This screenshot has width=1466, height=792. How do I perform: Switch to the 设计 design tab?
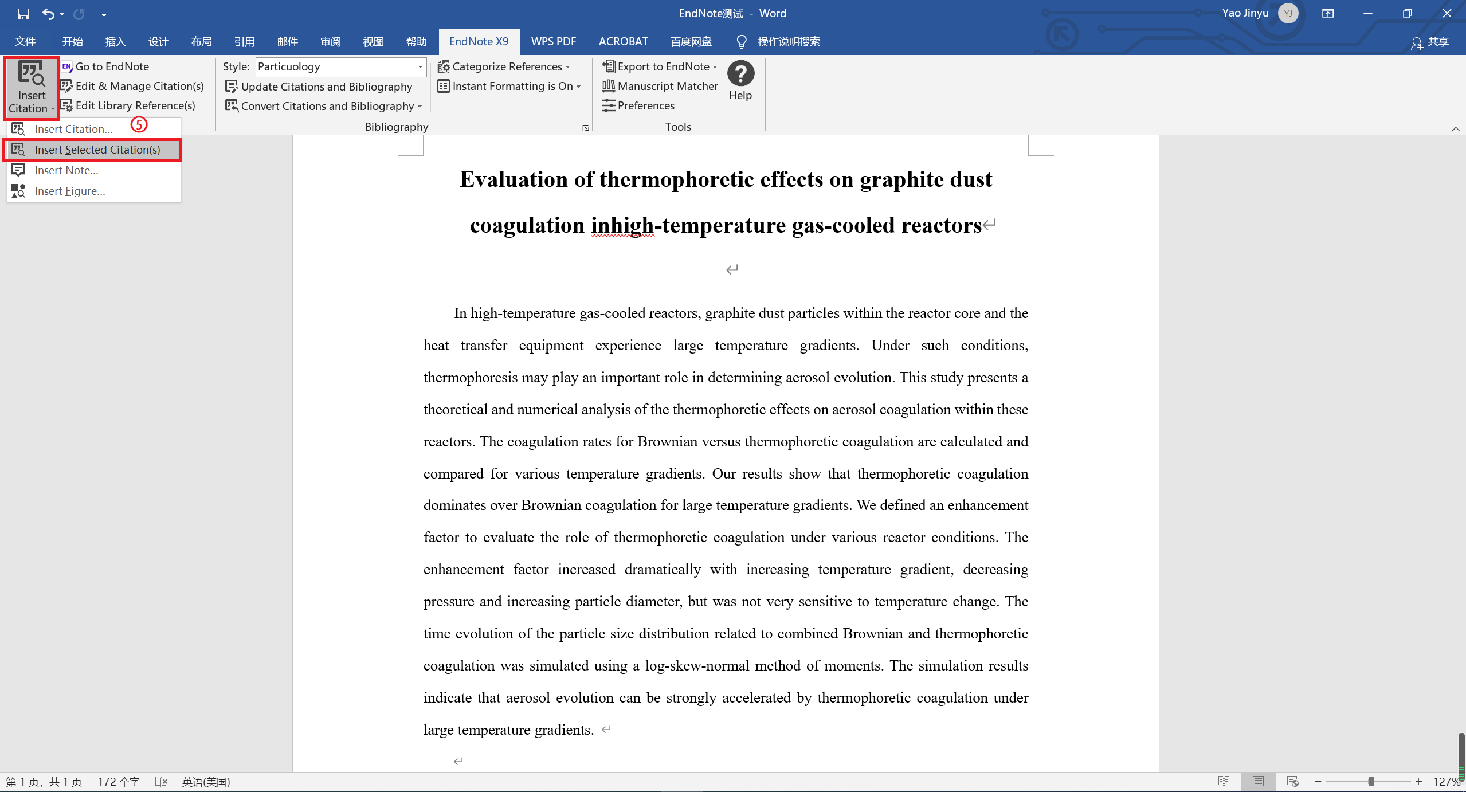click(158, 42)
